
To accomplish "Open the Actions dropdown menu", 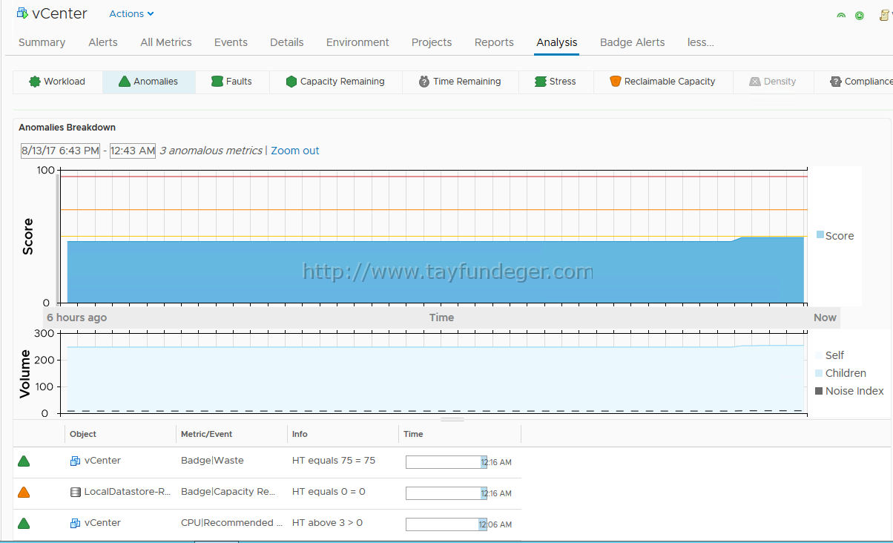I will click(x=131, y=13).
